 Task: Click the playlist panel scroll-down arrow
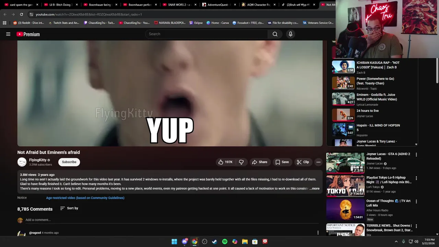tap(416, 144)
